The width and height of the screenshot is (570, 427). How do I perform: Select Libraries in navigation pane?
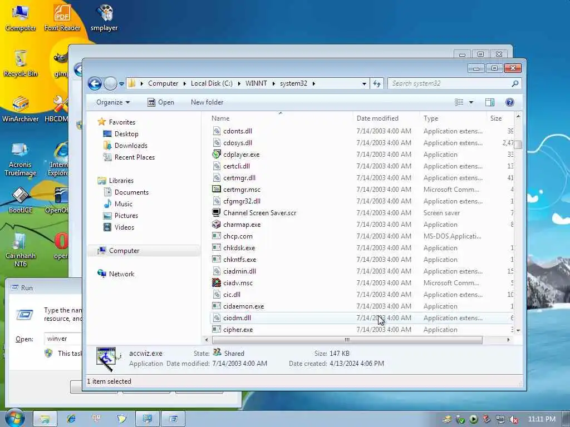[x=116, y=181]
